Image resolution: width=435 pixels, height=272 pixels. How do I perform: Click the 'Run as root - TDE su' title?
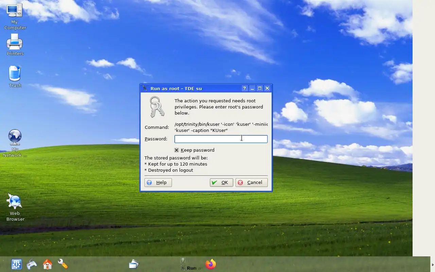tap(176, 88)
